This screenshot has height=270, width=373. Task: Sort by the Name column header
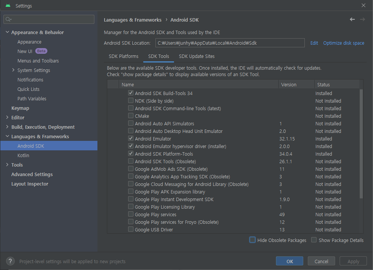(199, 84)
